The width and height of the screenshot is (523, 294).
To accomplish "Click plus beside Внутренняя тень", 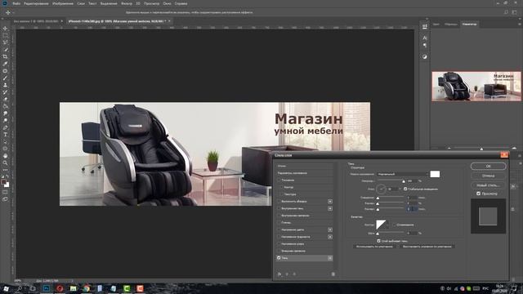I will (x=330, y=209).
